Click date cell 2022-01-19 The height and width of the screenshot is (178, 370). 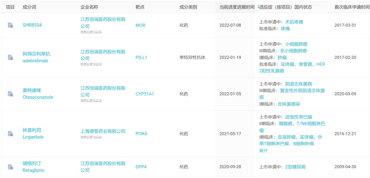pos(230,57)
